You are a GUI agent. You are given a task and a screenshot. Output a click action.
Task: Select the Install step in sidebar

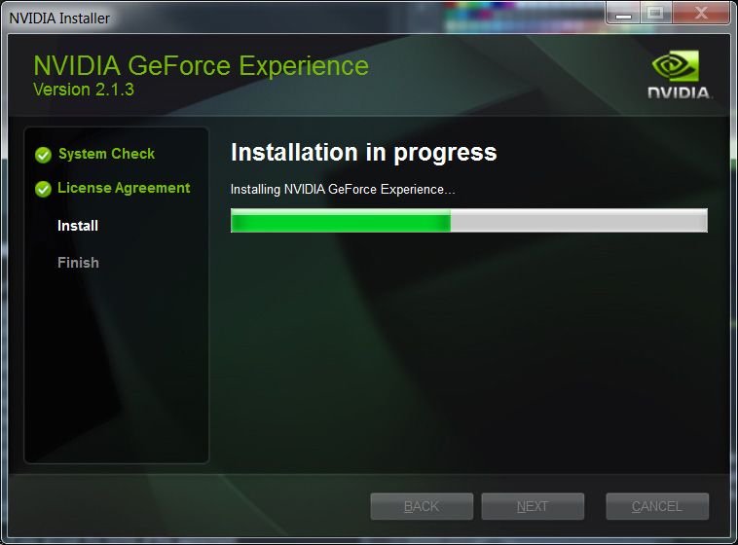[78, 226]
